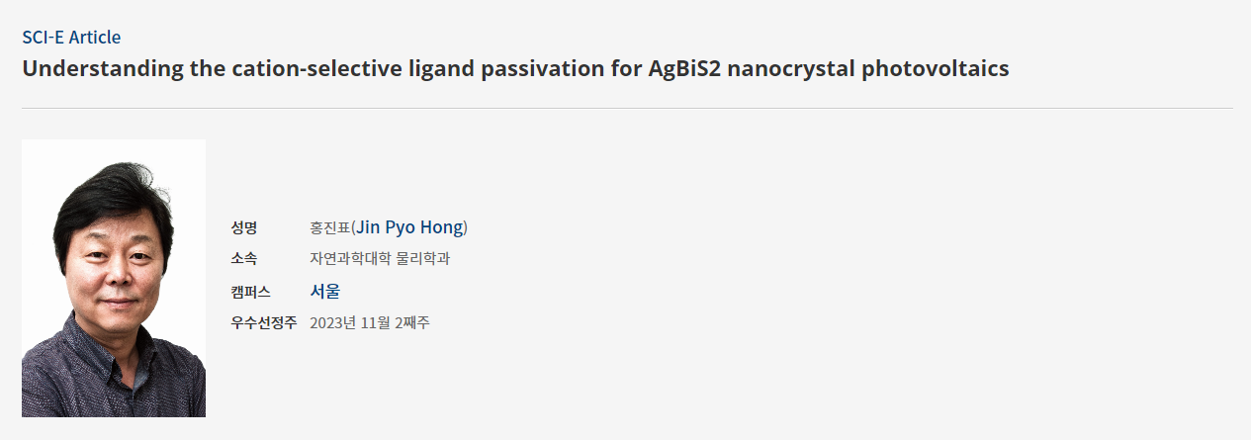Click "cation-selective" in the article title
Screen dimensions: 1251x440
[293, 69]
